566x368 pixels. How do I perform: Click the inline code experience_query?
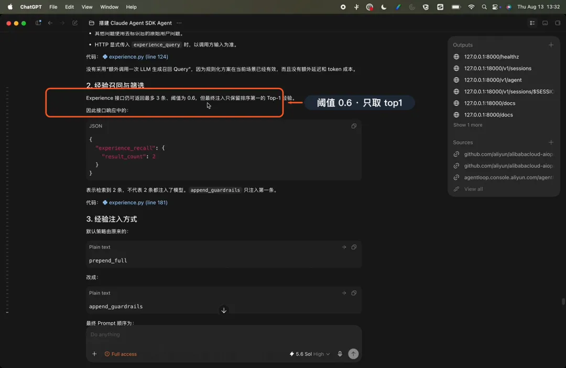(157, 45)
